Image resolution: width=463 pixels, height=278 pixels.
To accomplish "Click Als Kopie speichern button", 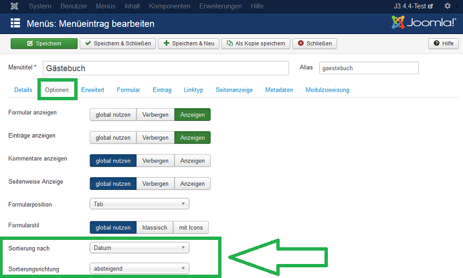I will (258, 43).
